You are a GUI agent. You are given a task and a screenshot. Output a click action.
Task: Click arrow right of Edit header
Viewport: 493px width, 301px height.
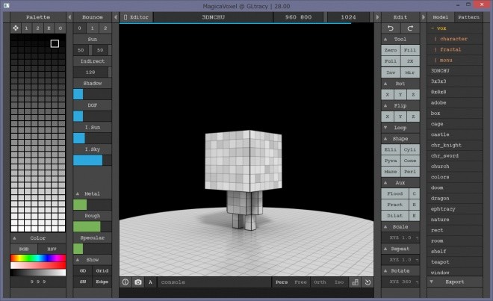click(424, 17)
